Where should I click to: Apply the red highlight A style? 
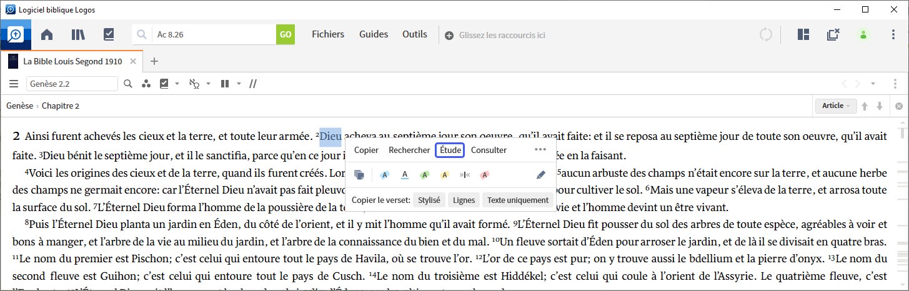(484, 175)
